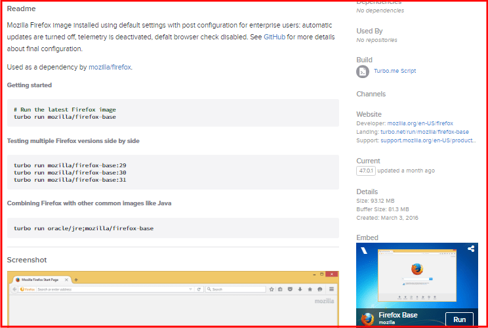Click the address field in the Firefox screenshot

coord(112,289)
